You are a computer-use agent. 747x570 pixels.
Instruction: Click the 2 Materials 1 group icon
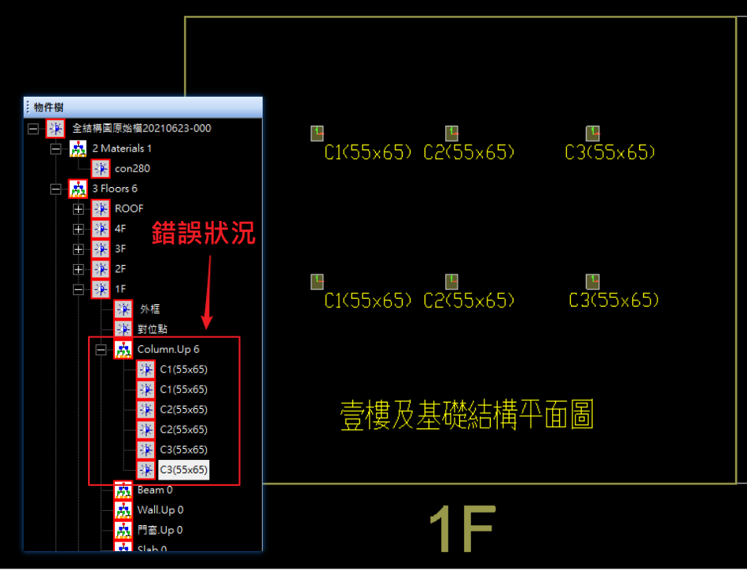(x=78, y=149)
